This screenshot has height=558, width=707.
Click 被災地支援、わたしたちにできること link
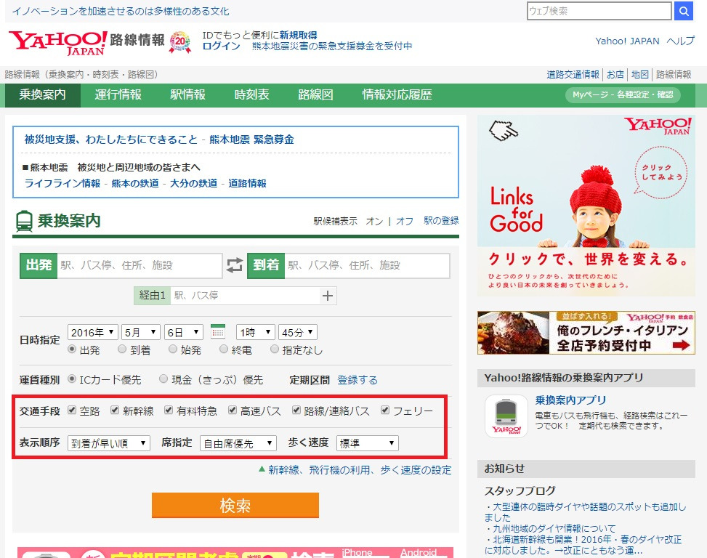pos(111,139)
